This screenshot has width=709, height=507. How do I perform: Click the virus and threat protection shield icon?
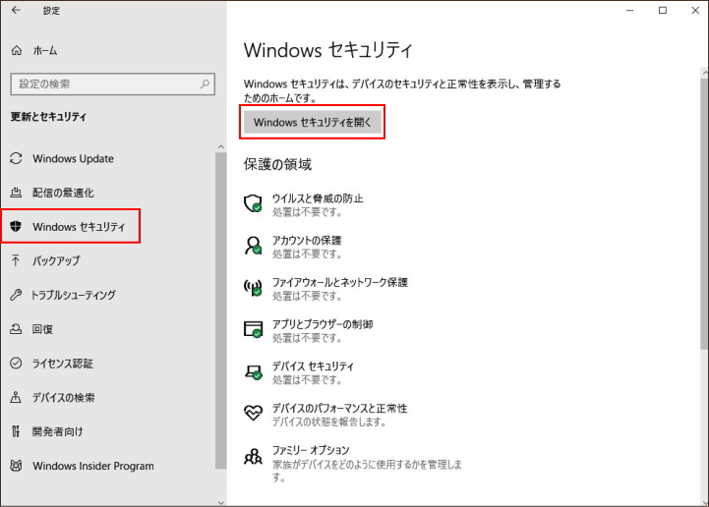254,203
